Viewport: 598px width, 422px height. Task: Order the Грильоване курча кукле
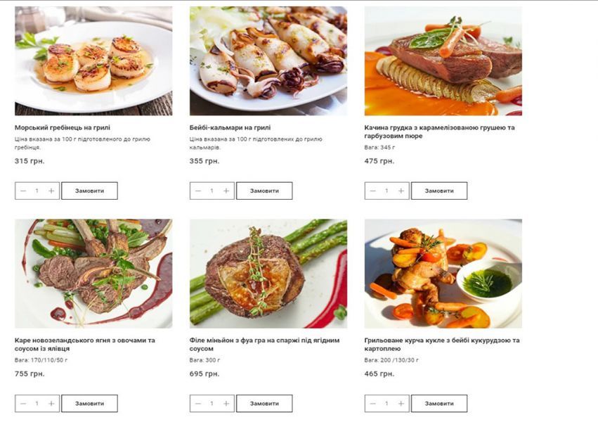pos(439,403)
